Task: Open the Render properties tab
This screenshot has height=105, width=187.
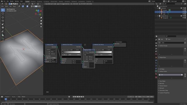Action: [x=156, y=43]
